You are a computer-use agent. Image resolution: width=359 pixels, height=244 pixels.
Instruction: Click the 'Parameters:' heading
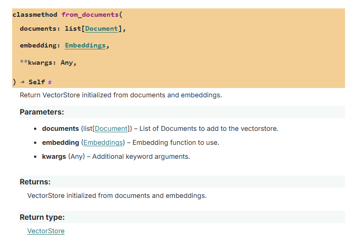click(x=41, y=112)
